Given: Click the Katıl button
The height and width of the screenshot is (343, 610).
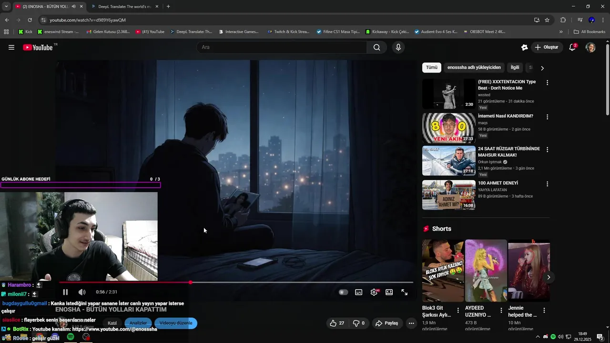Looking at the screenshot, I should (112, 323).
